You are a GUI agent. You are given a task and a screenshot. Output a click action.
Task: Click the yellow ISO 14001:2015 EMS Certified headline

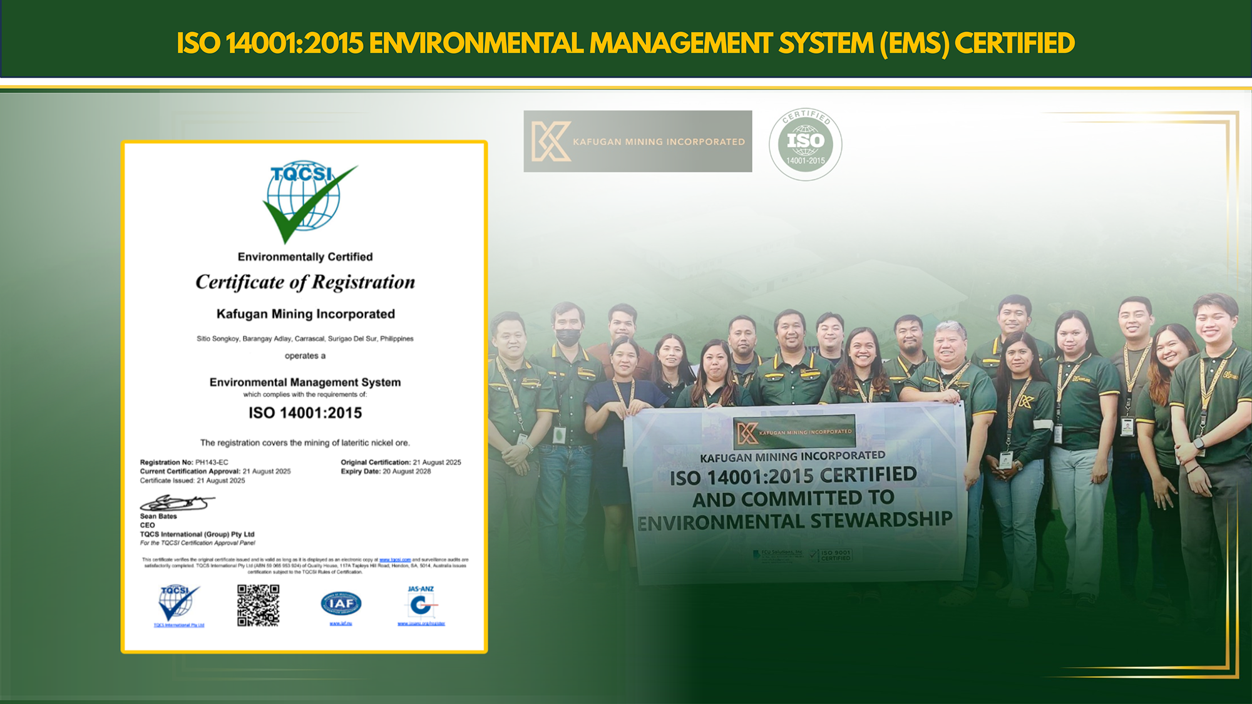point(625,43)
